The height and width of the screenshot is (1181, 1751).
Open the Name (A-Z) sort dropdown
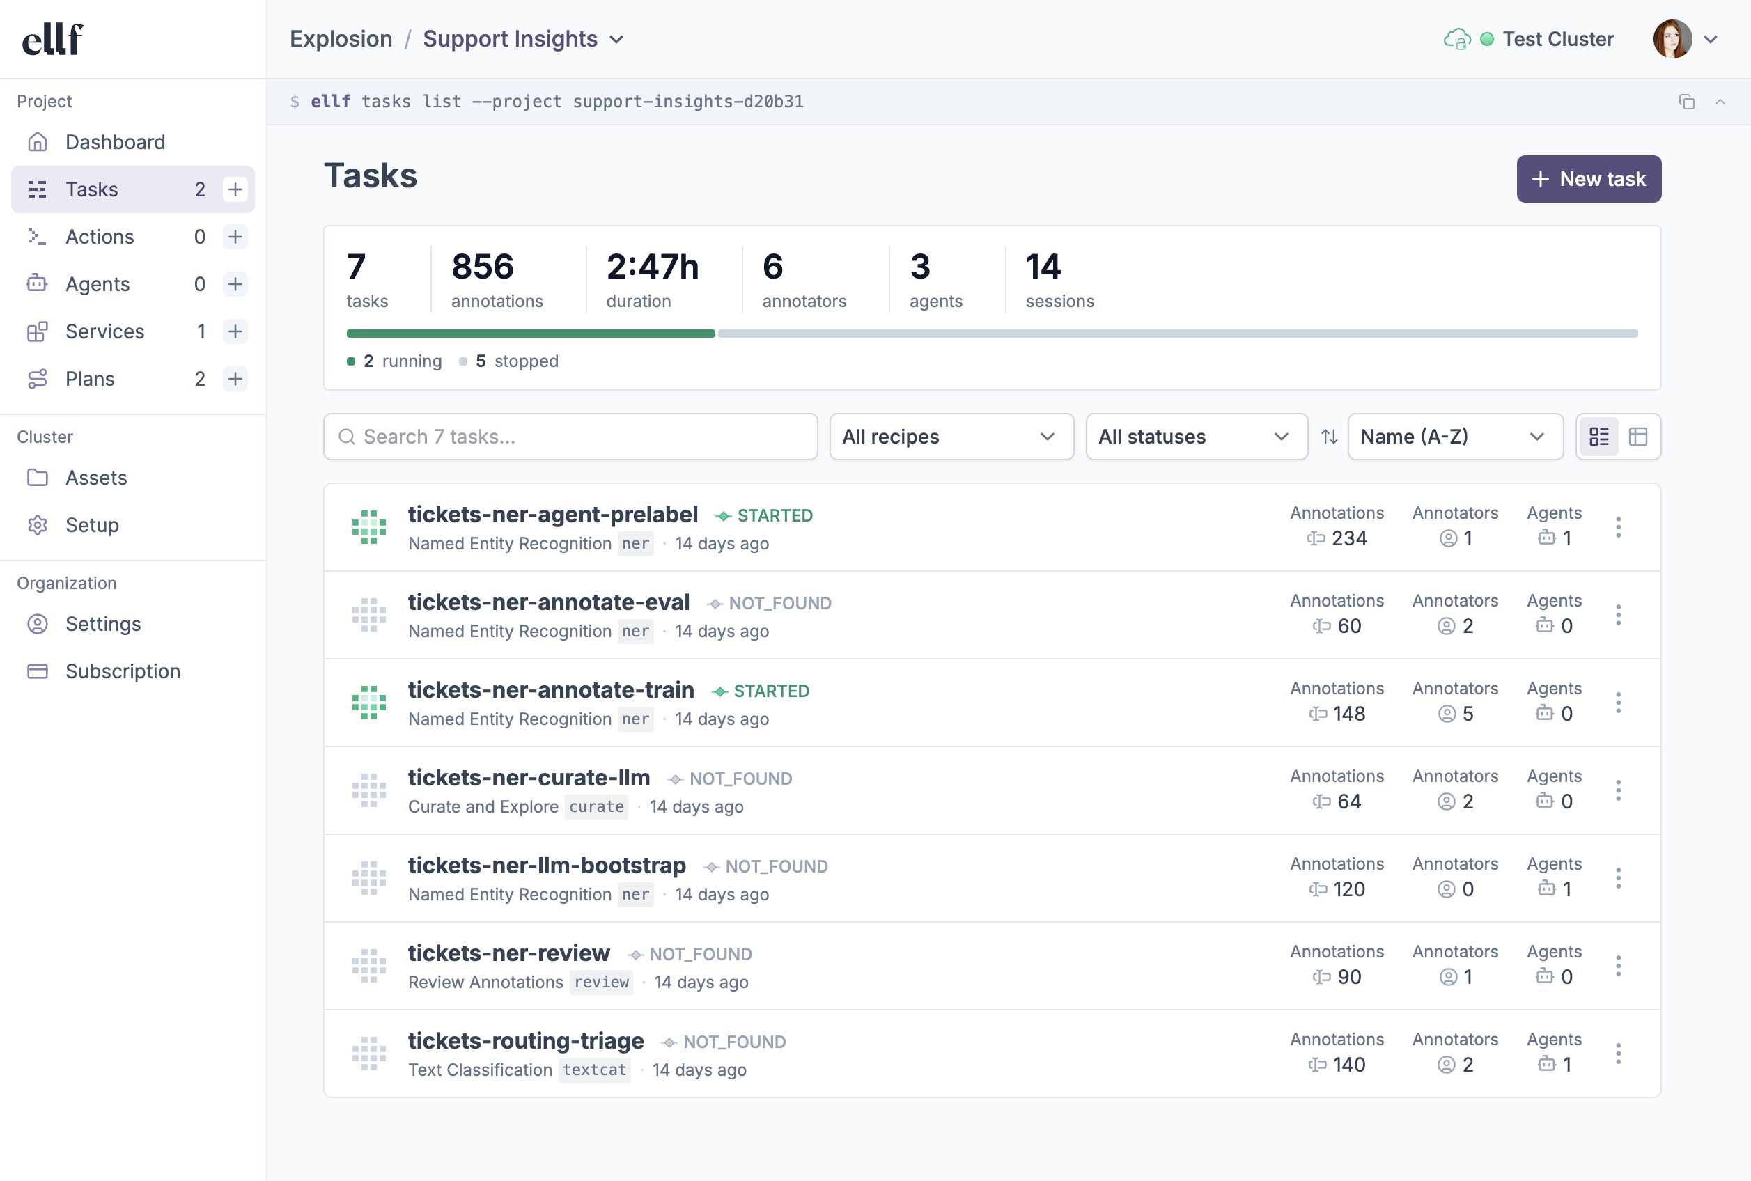(x=1455, y=436)
